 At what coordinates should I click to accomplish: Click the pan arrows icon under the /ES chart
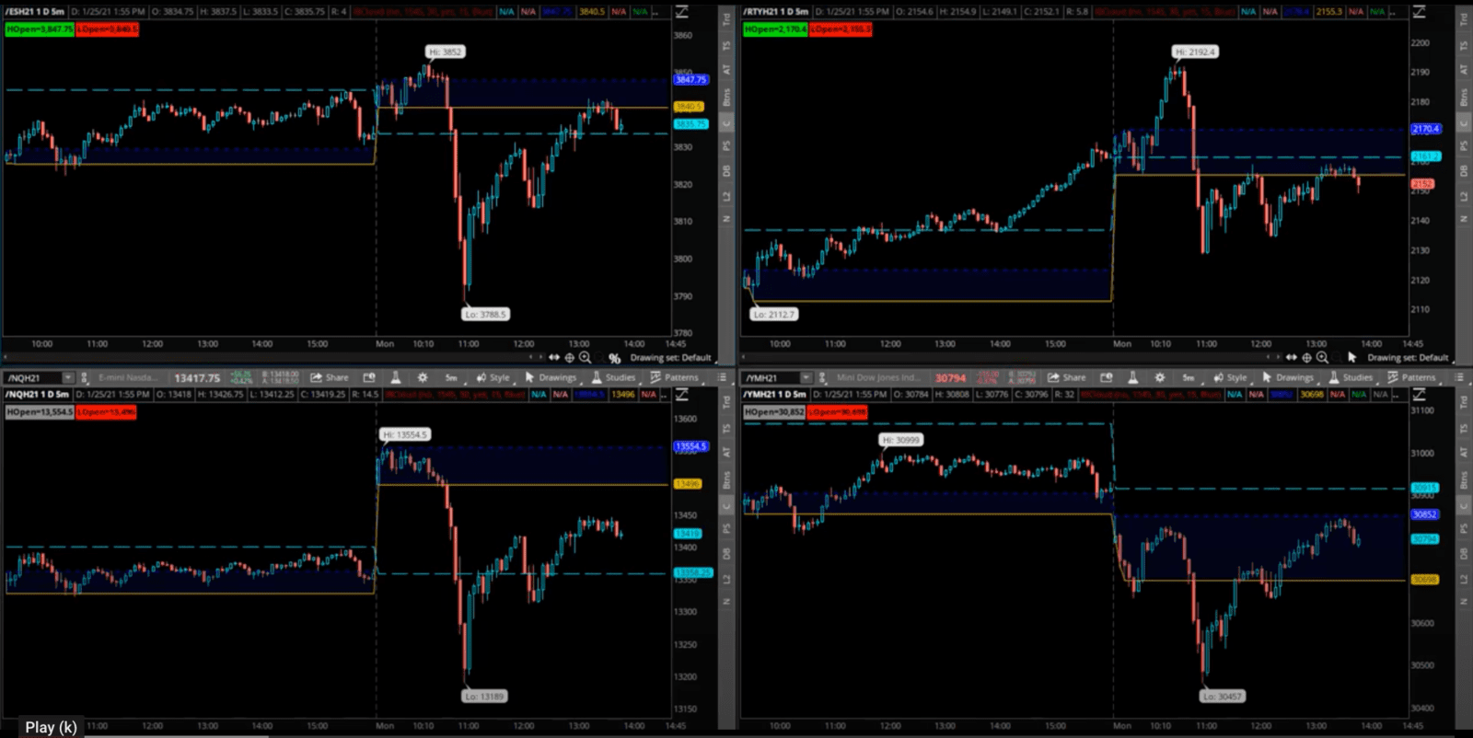tap(554, 357)
